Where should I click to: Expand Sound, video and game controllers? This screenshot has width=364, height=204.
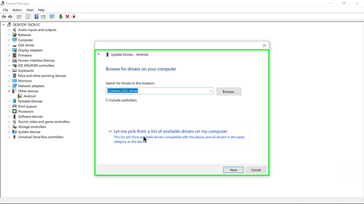(x=9, y=122)
